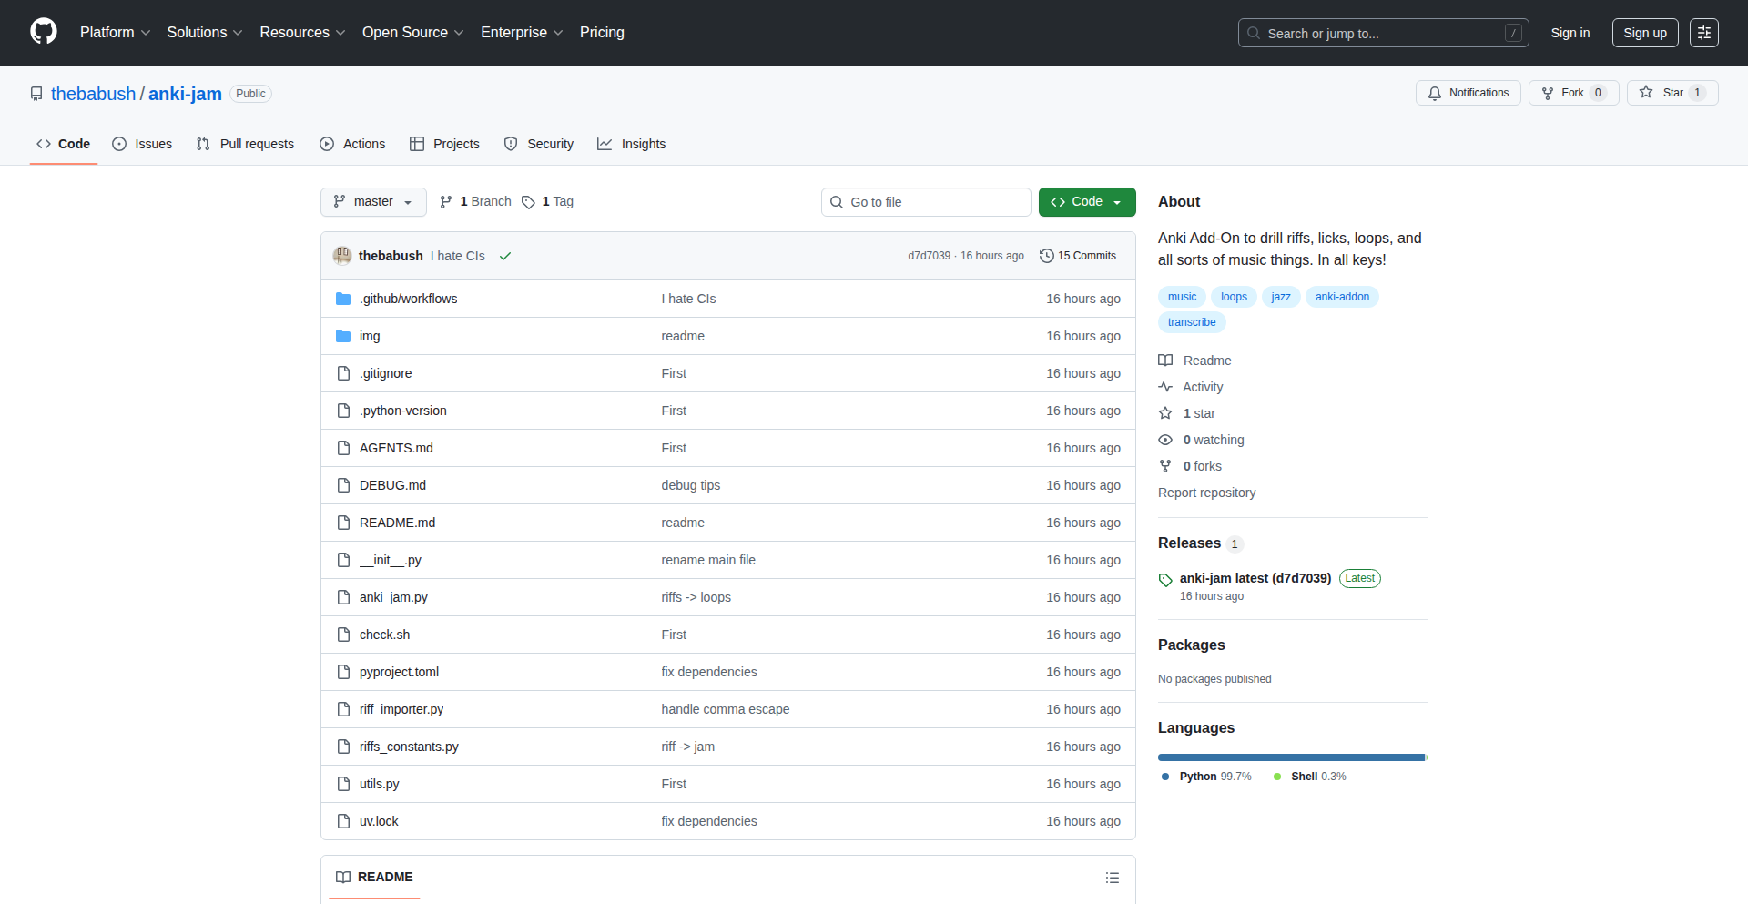This screenshot has width=1748, height=904.
Task: Switch to the Issues tab
Action: 142,144
